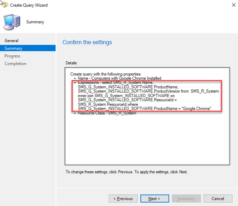Select the highlighted Summary step in sidebar
Image resolution: width=238 pixels, height=206 pixels.
(x=13, y=48)
